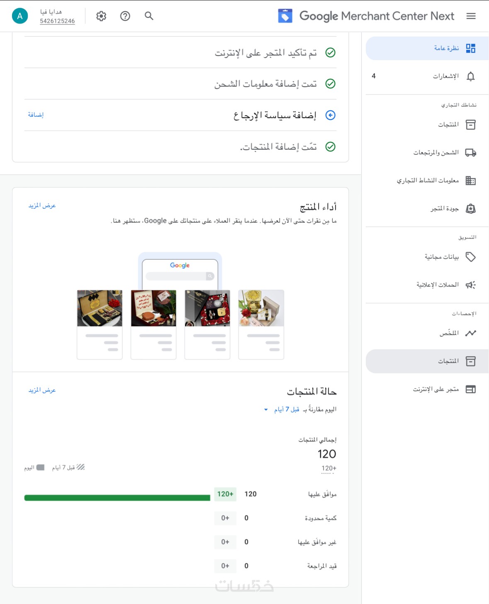Click the store quality badge icon
The width and height of the screenshot is (489, 604).
pos(470,209)
